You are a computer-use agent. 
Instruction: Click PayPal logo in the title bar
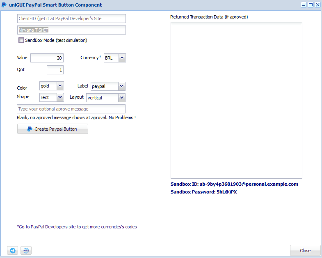point(4,5)
